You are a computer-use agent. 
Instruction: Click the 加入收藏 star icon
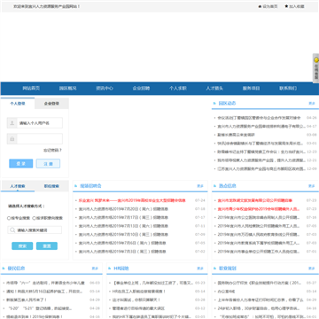[286, 6]
